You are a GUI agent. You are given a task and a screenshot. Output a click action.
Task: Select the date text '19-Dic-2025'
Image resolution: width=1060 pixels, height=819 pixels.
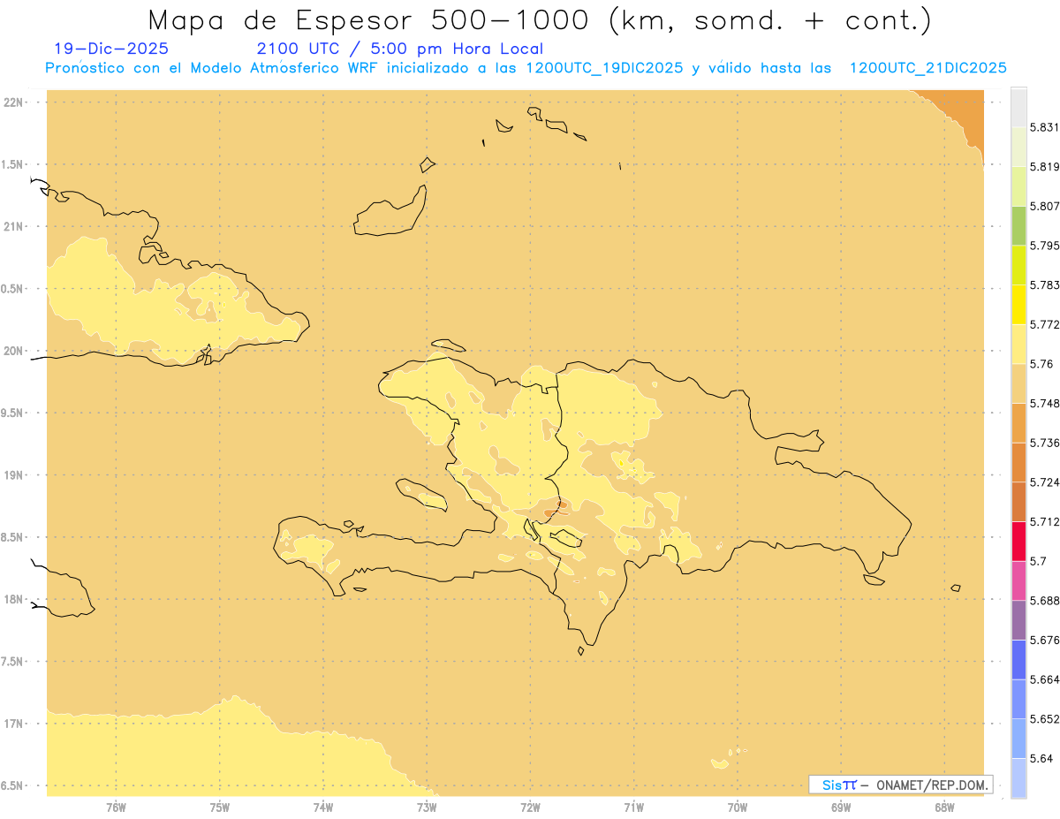(x=111, y=49)
